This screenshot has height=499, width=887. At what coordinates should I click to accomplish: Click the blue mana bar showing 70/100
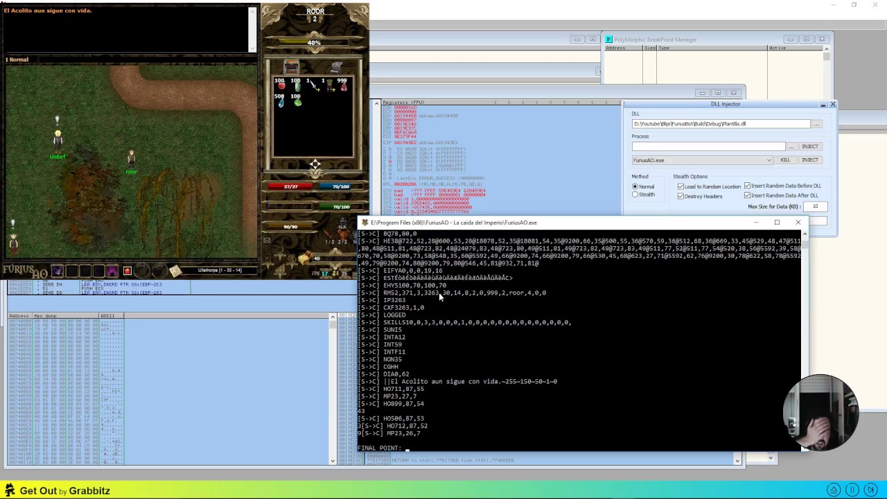pos(340,186)
